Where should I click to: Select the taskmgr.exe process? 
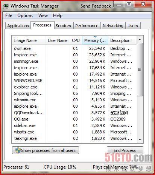[74, 138]
